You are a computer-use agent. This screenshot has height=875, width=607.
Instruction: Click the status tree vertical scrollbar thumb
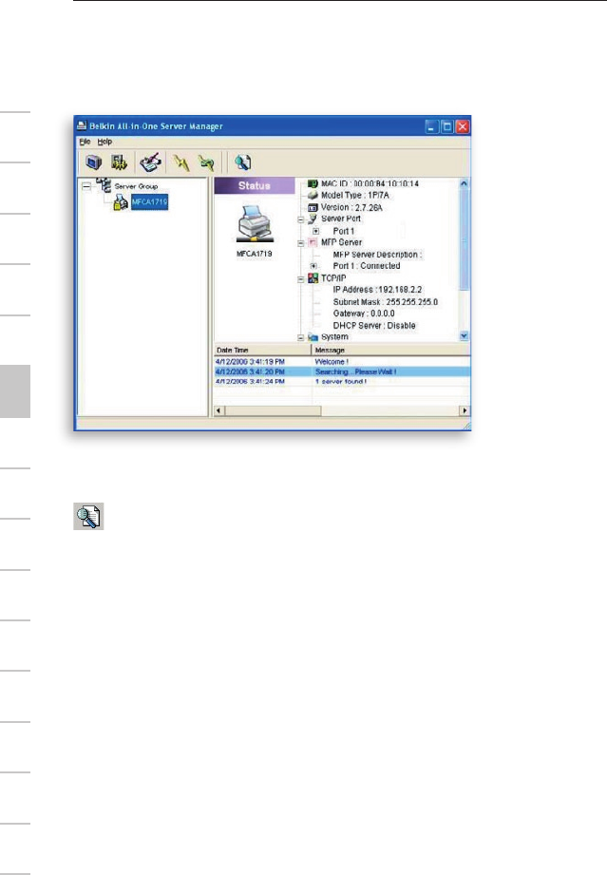(x=464, y=238)
